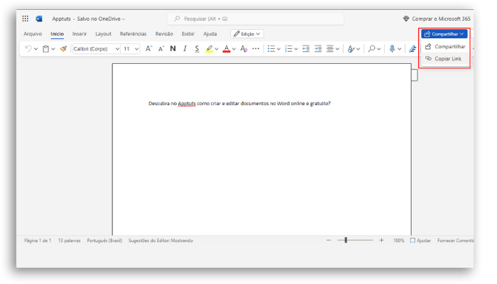Apply red font color

[x=226, y=49]
